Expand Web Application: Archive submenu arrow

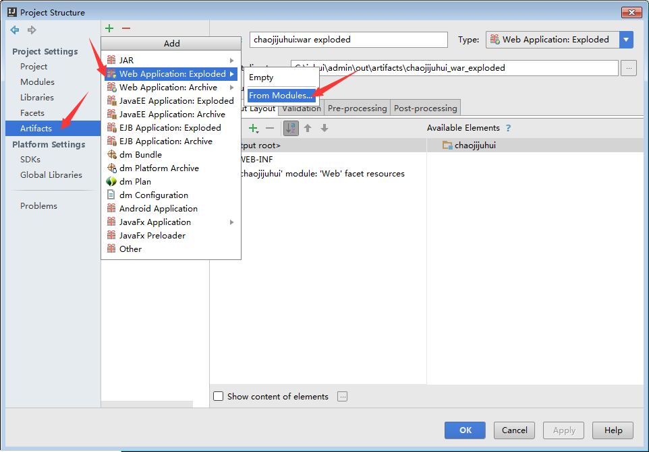(232, 88)
